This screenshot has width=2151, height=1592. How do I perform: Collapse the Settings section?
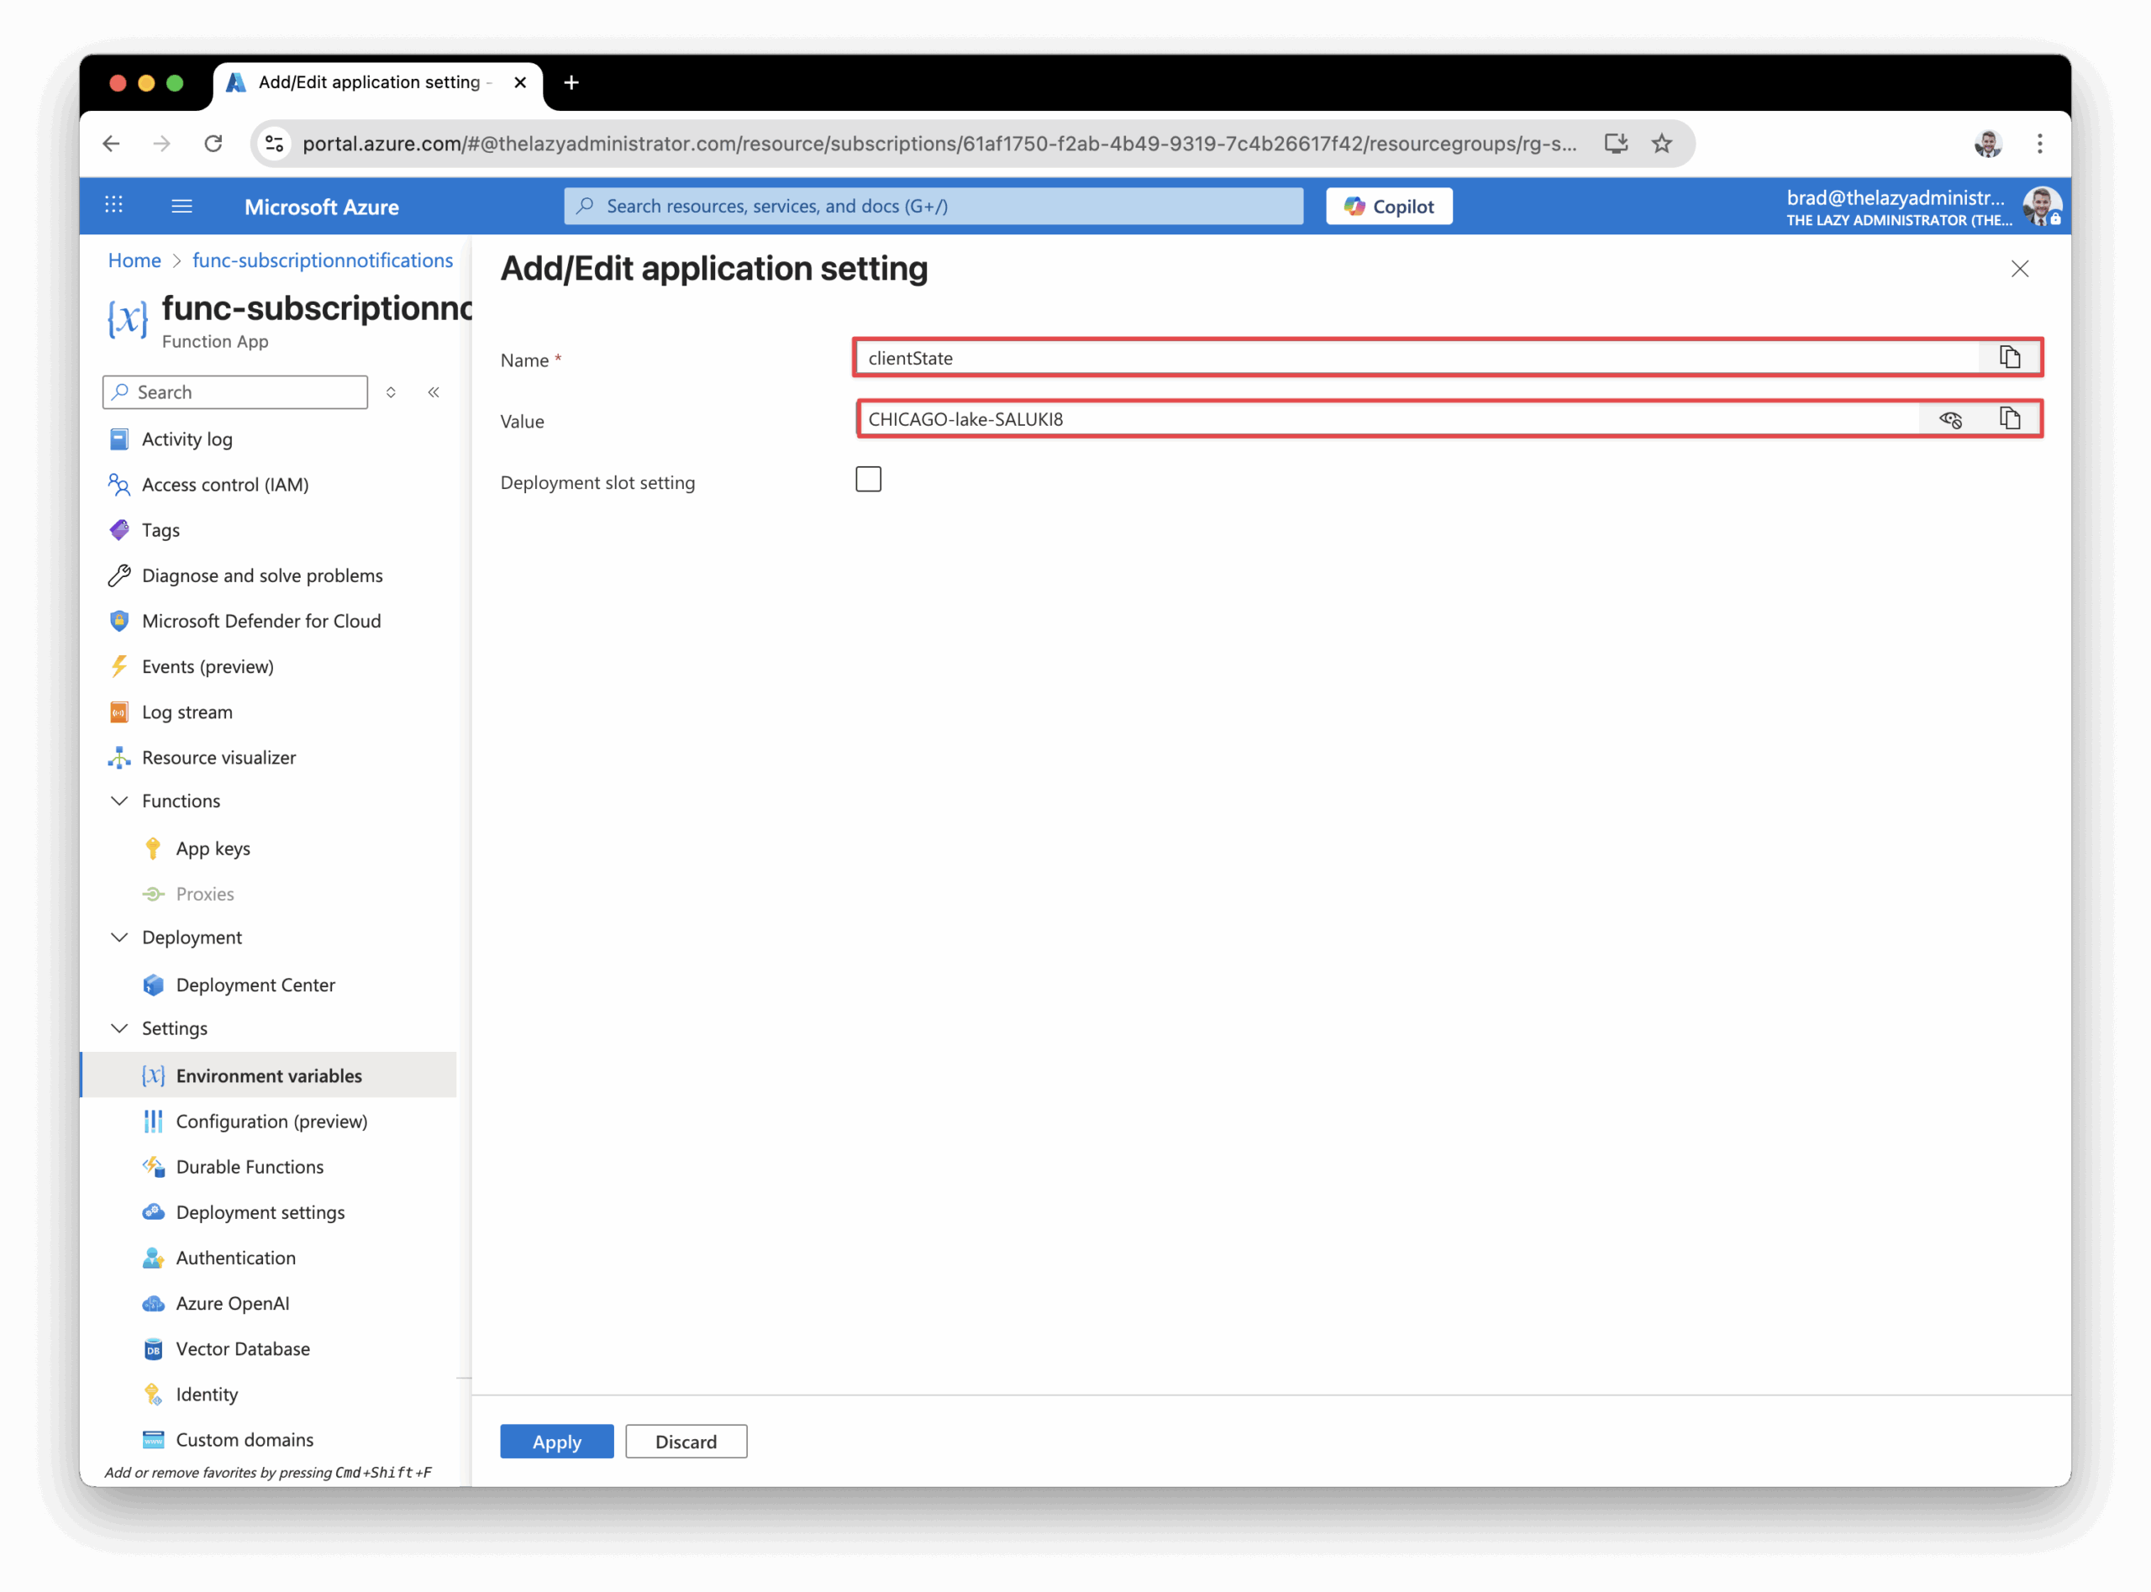tap(119, 1028)
